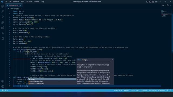Click the 'turtle.penup()' line

point(19,39)
